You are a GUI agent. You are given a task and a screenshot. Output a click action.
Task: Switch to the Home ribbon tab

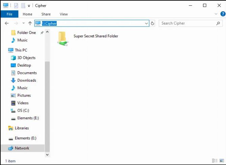click(27, 14)
